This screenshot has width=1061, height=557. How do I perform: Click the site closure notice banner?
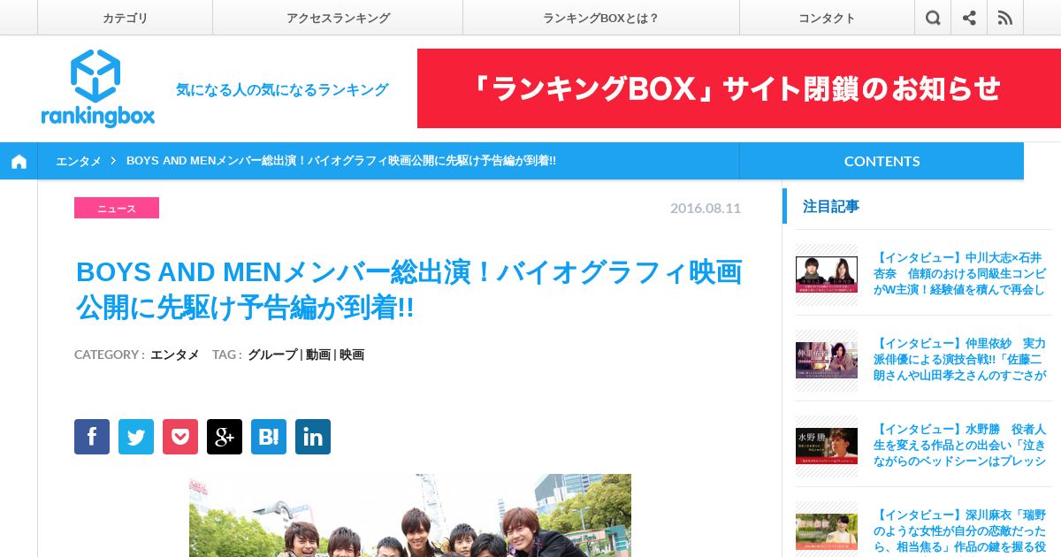pos(739,88)
